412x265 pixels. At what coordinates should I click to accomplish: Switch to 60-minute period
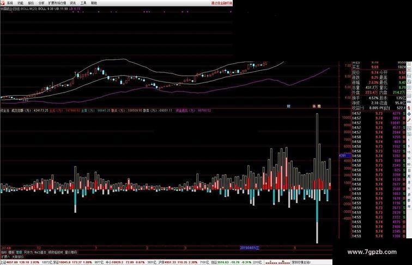coord(409,164)
